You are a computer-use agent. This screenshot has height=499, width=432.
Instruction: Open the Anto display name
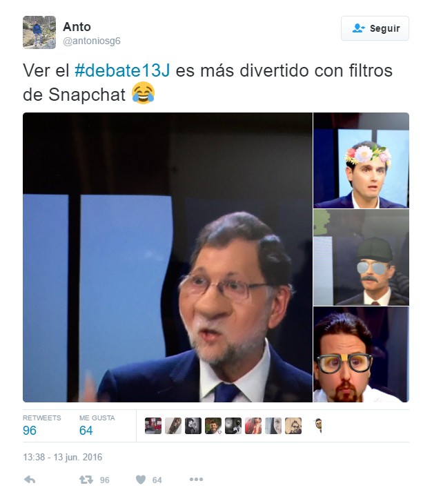pos(77,27)
